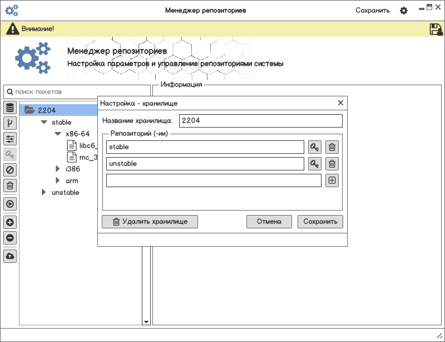
Task: Open the sliders settings icon in sidebar
Action: coord(10,139)
